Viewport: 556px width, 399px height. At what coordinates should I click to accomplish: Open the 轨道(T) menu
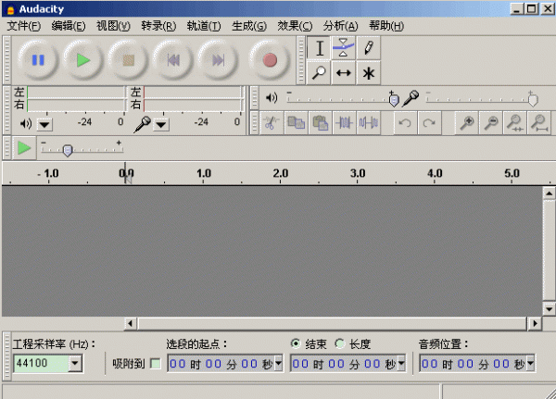(204, 26)
